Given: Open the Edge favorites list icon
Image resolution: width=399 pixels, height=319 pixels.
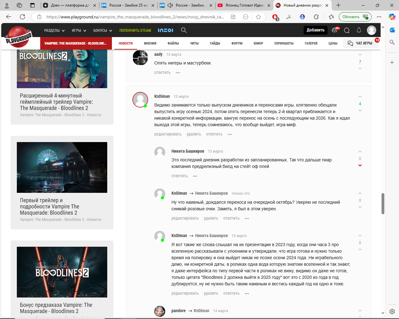Looking at the screenshot, I should click(331, 17).
